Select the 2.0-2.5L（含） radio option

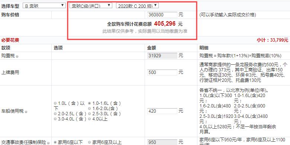tap(55, 113)
